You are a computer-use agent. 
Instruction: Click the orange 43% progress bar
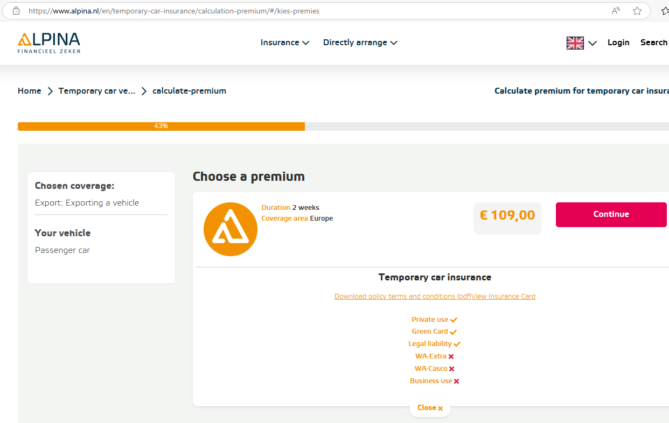tap(161, 126)
